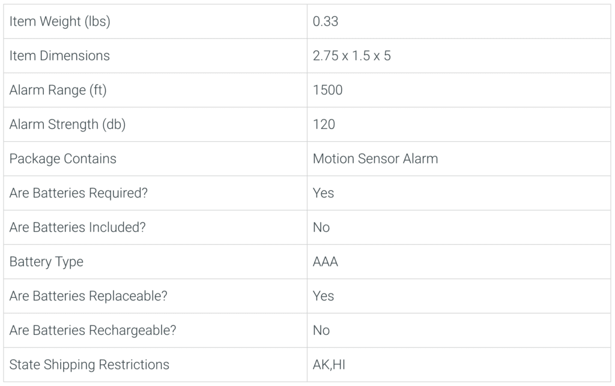Viewport: 615px width, 386px height.
Task: Click the Are Batteries Replaceable? label
Action: click(x=88, y=297)
